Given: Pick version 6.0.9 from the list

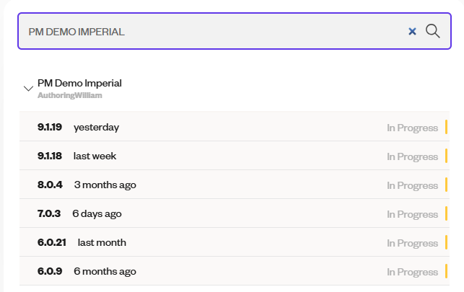Looking at the screenshot, I should 50,272.
